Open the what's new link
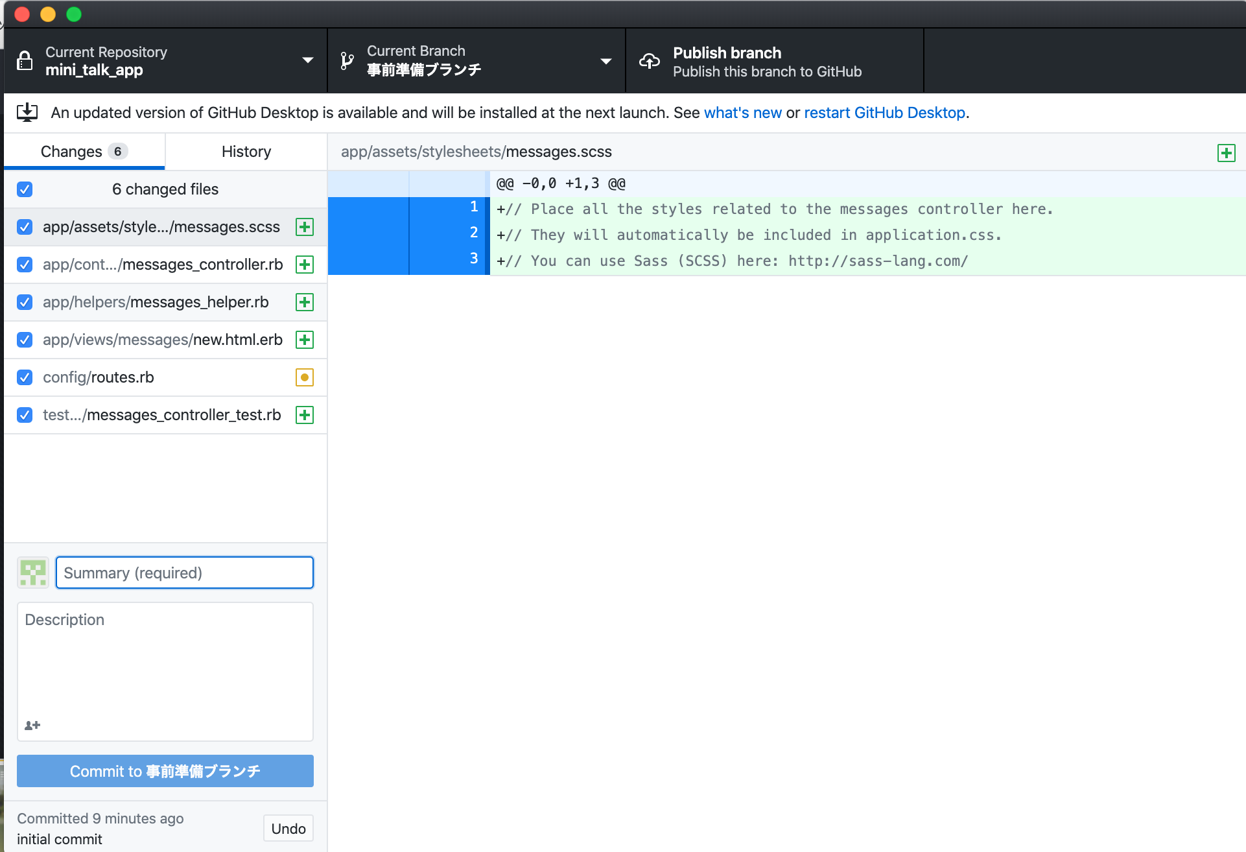This screenshot has width=1246, height=852. (742, 113)
